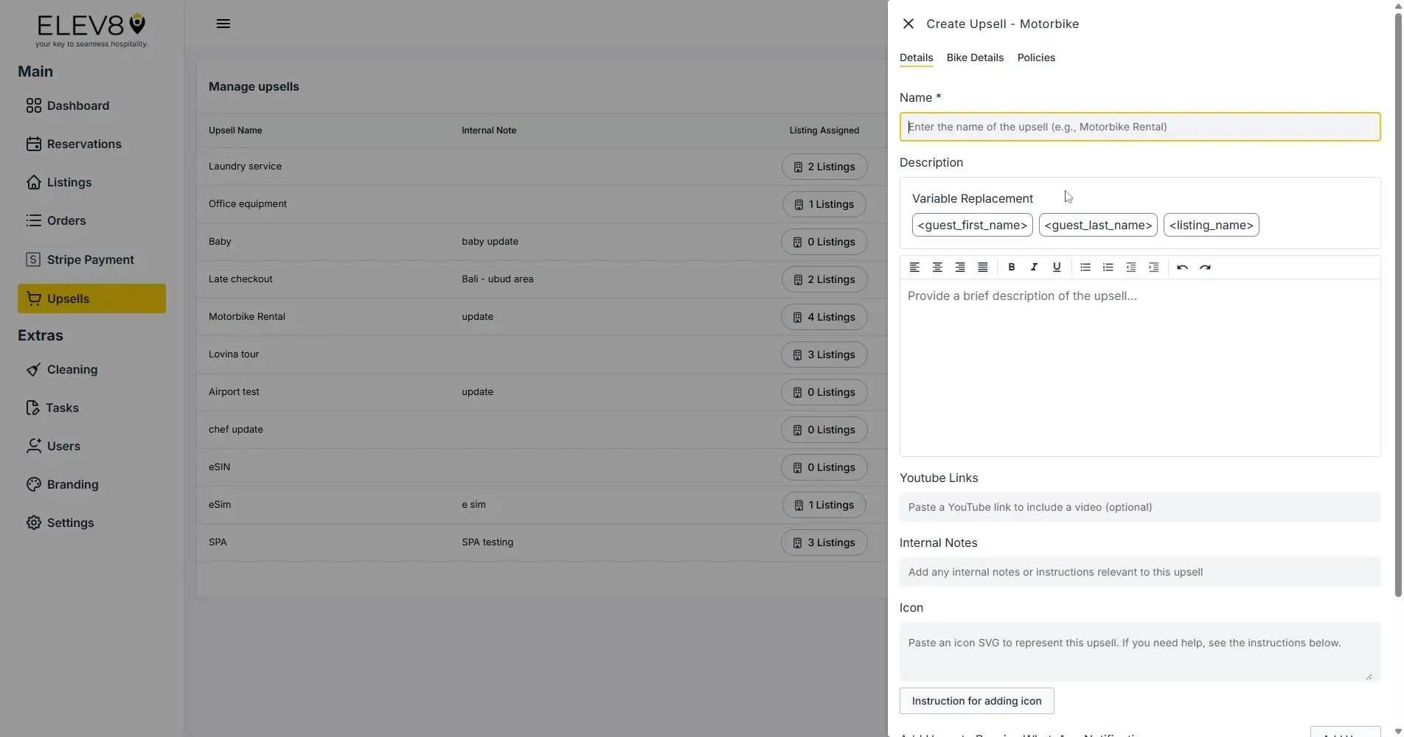Click the numbered list icon
This screenshot has width=1404, height=737.
[x=1108, y=267]
